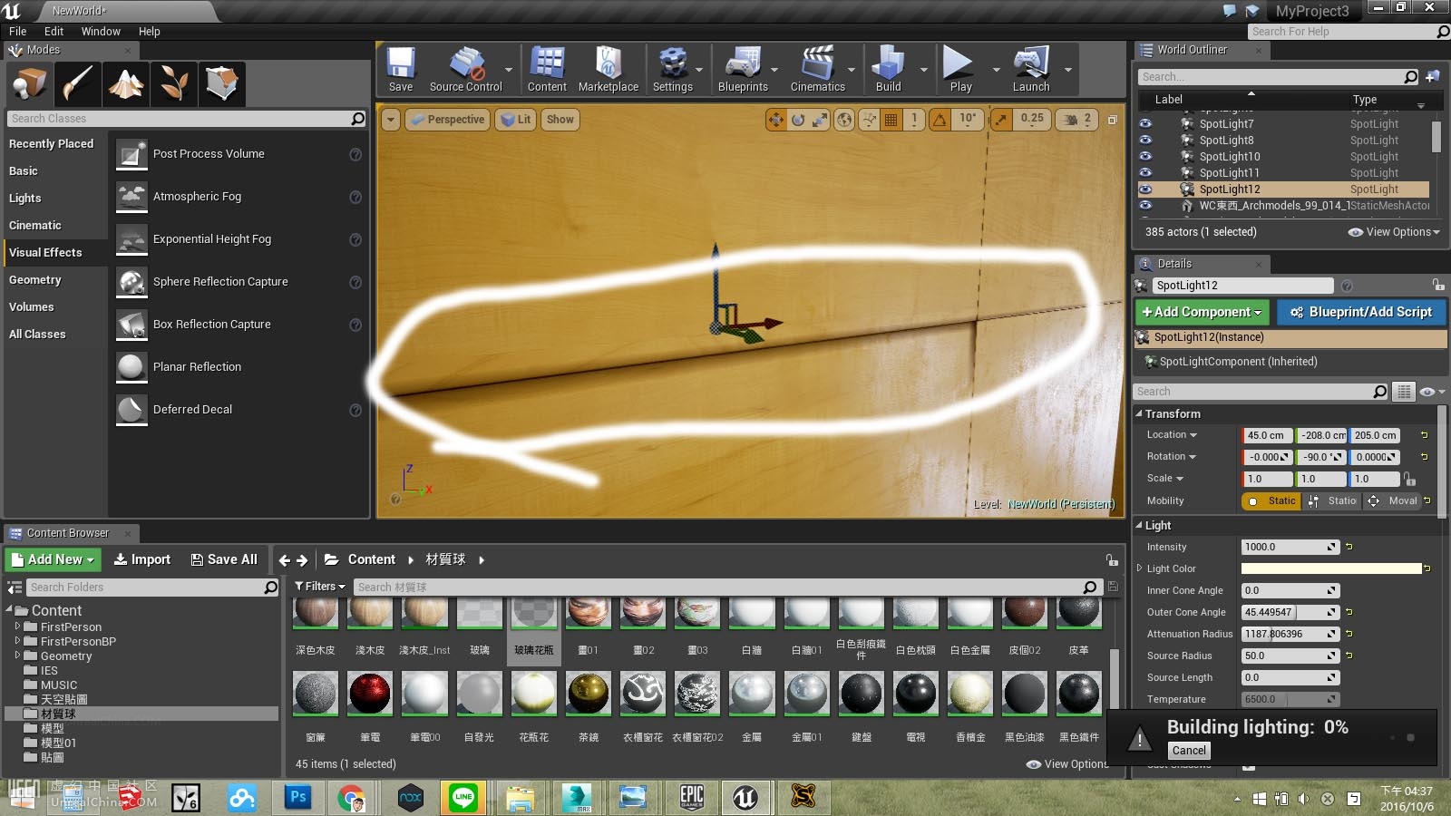Screen dimensions: 1451x816
Task: Select the Paint mode brush icon
Action: tap(77, 83)
